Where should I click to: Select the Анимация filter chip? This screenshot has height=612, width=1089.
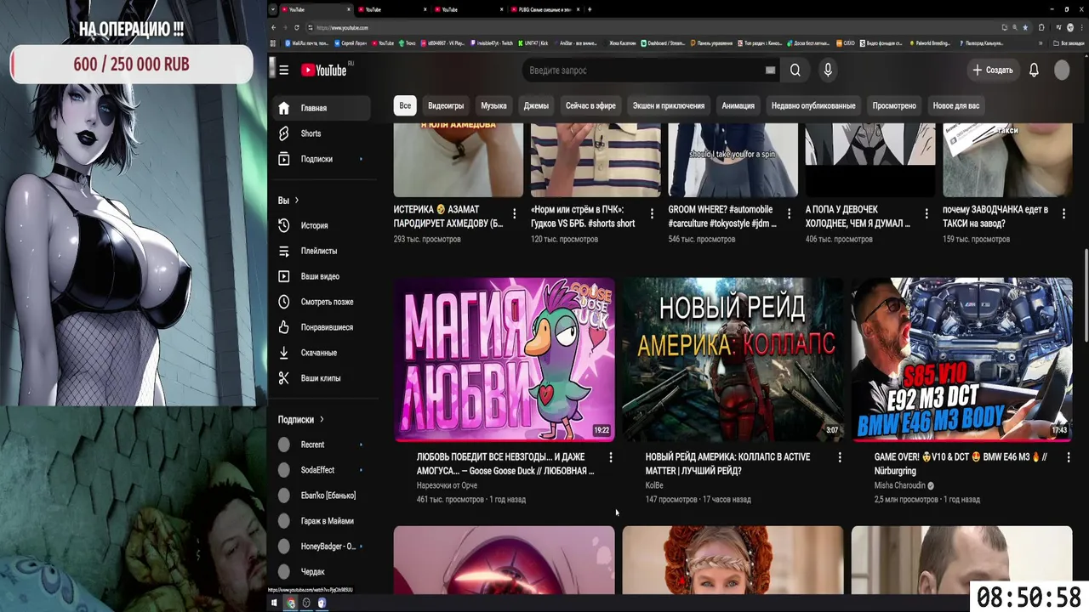[x=738, y=106]
